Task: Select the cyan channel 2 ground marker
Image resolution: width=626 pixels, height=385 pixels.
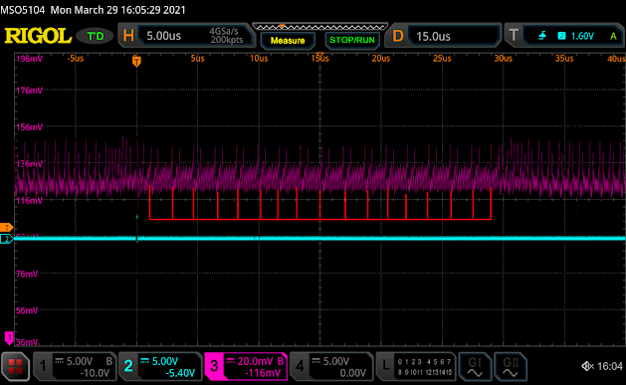Action: coord(6,239)
